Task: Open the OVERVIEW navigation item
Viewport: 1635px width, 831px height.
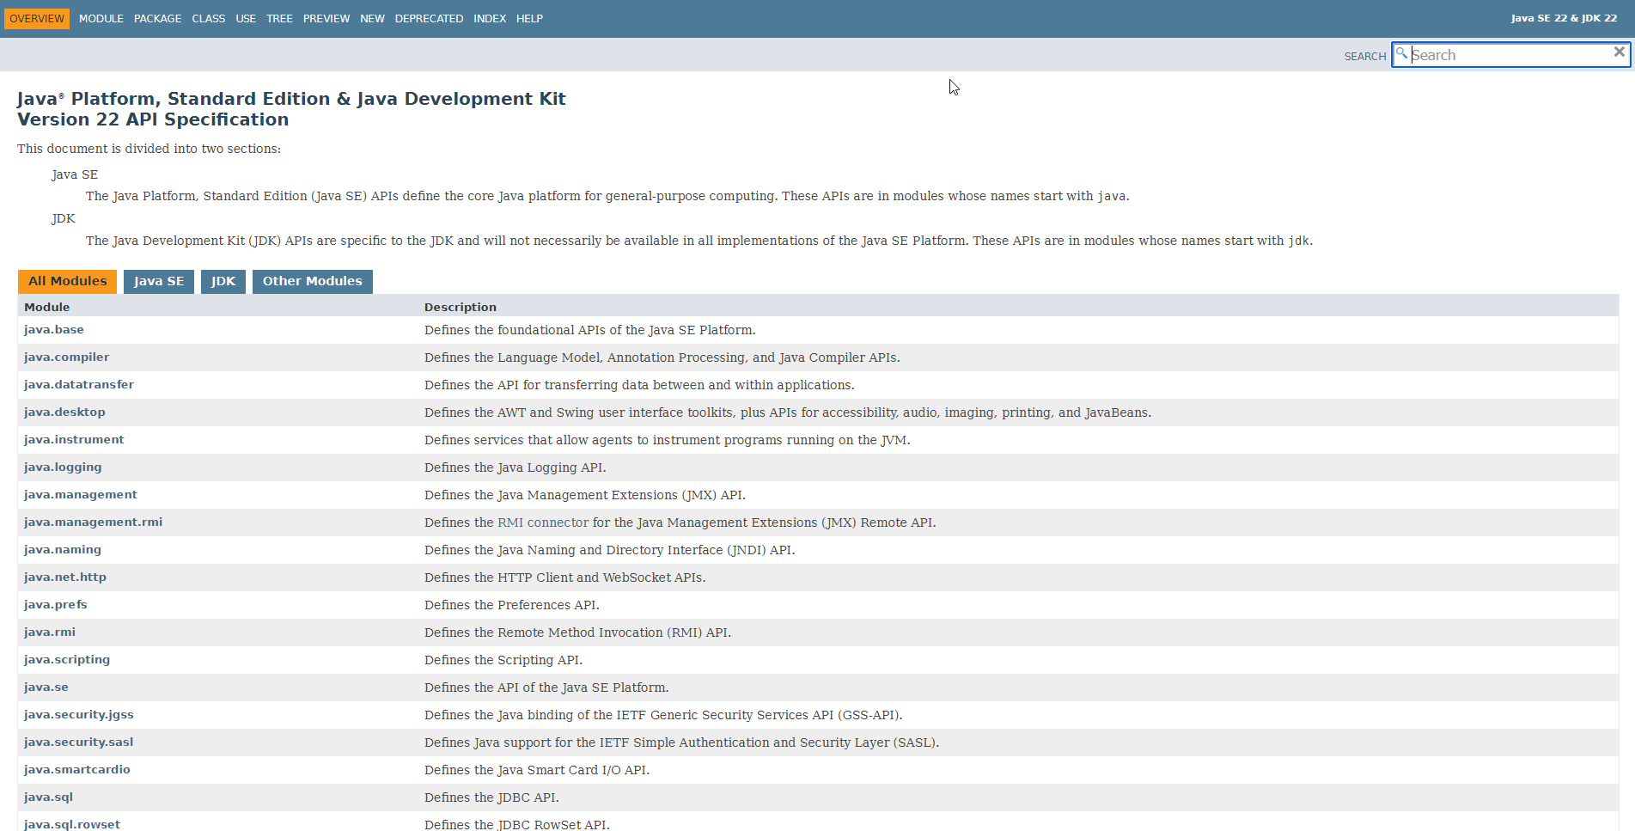Action: [x=37, y=19]
